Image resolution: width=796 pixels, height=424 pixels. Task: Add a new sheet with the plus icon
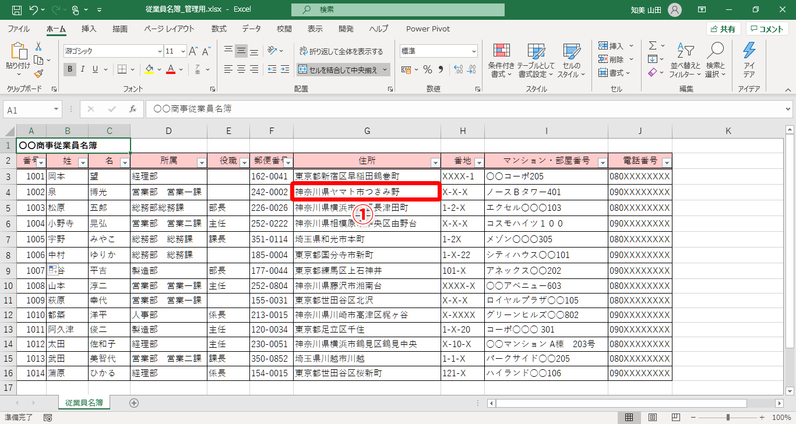tap(134, 402)
